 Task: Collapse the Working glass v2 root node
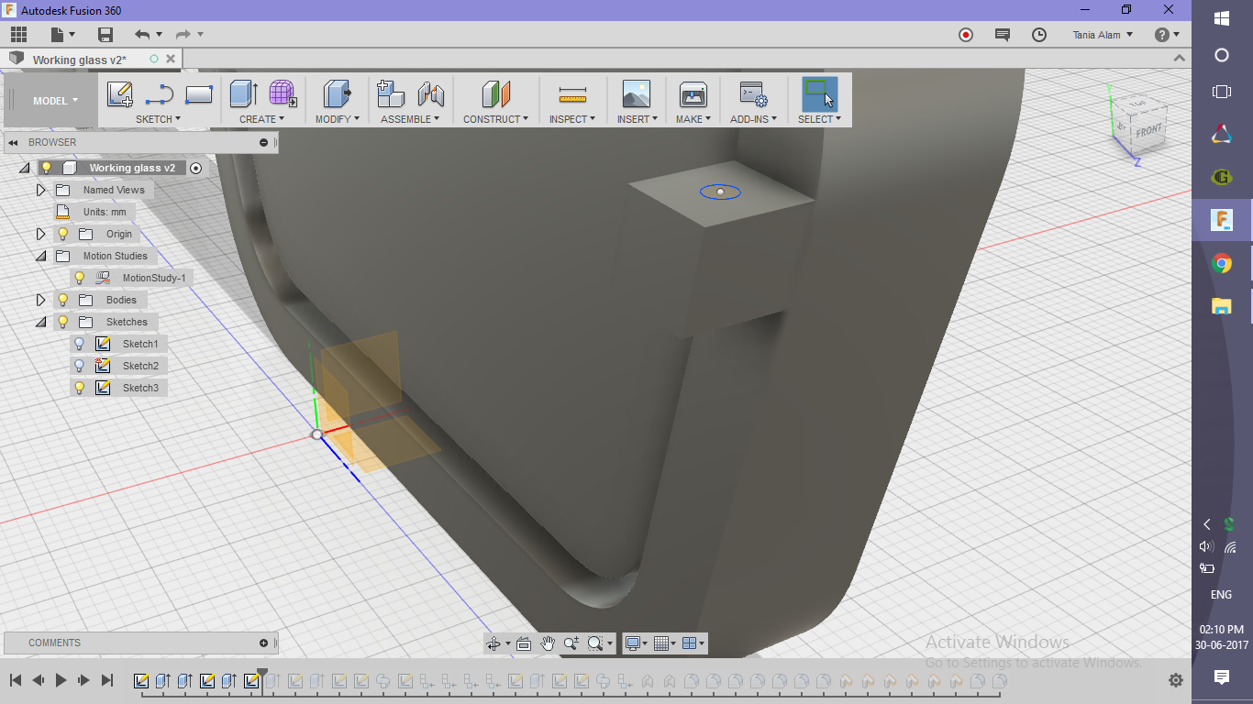(x=24, y=168)
